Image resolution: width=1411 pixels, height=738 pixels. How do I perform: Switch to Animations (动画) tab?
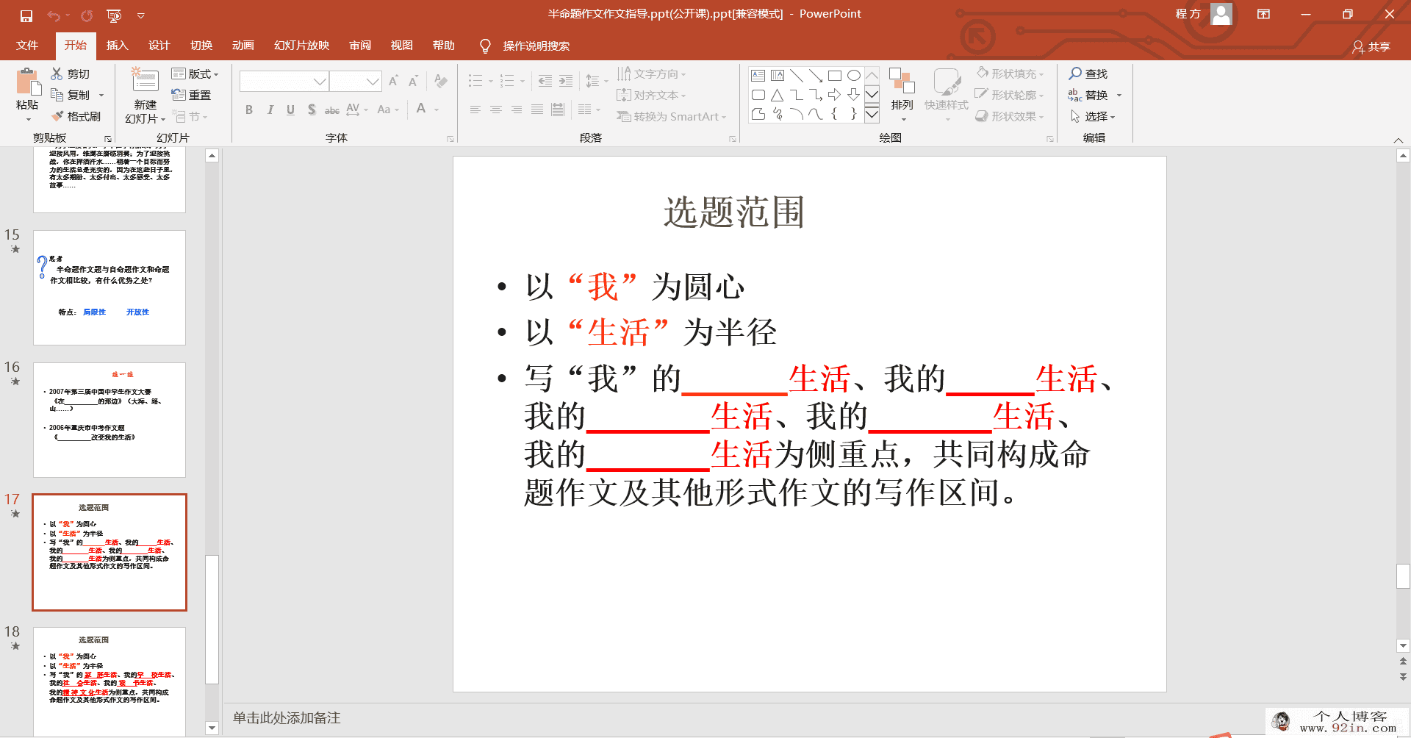(x=243, y=46)
